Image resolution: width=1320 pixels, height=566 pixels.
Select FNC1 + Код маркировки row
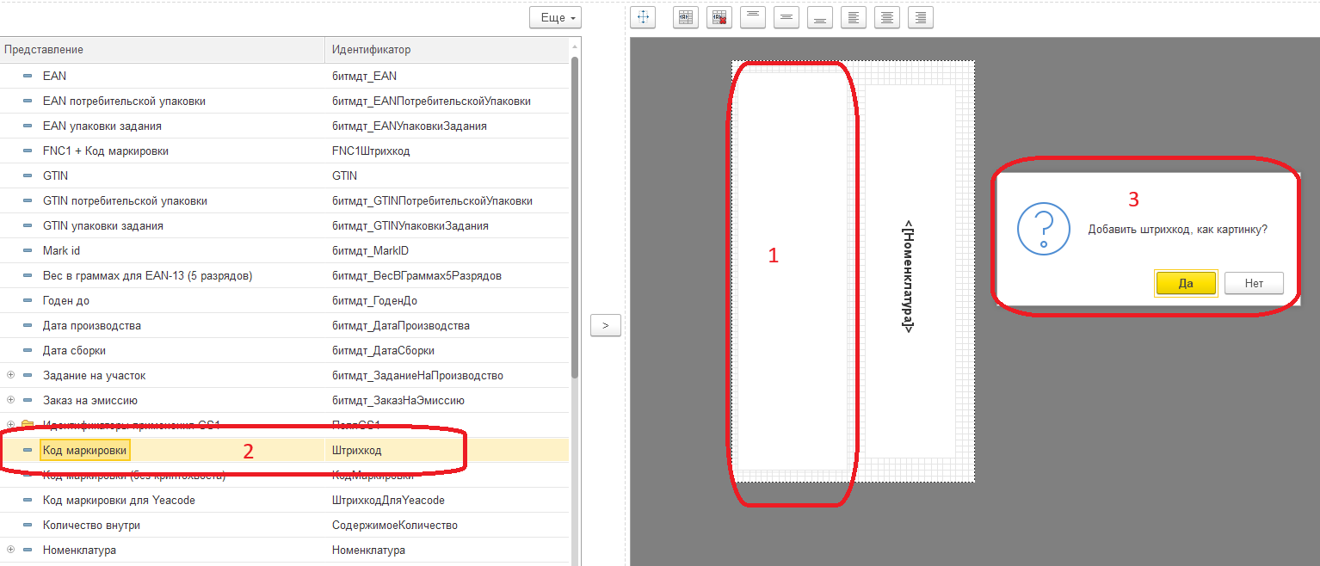tap(284, 151)
